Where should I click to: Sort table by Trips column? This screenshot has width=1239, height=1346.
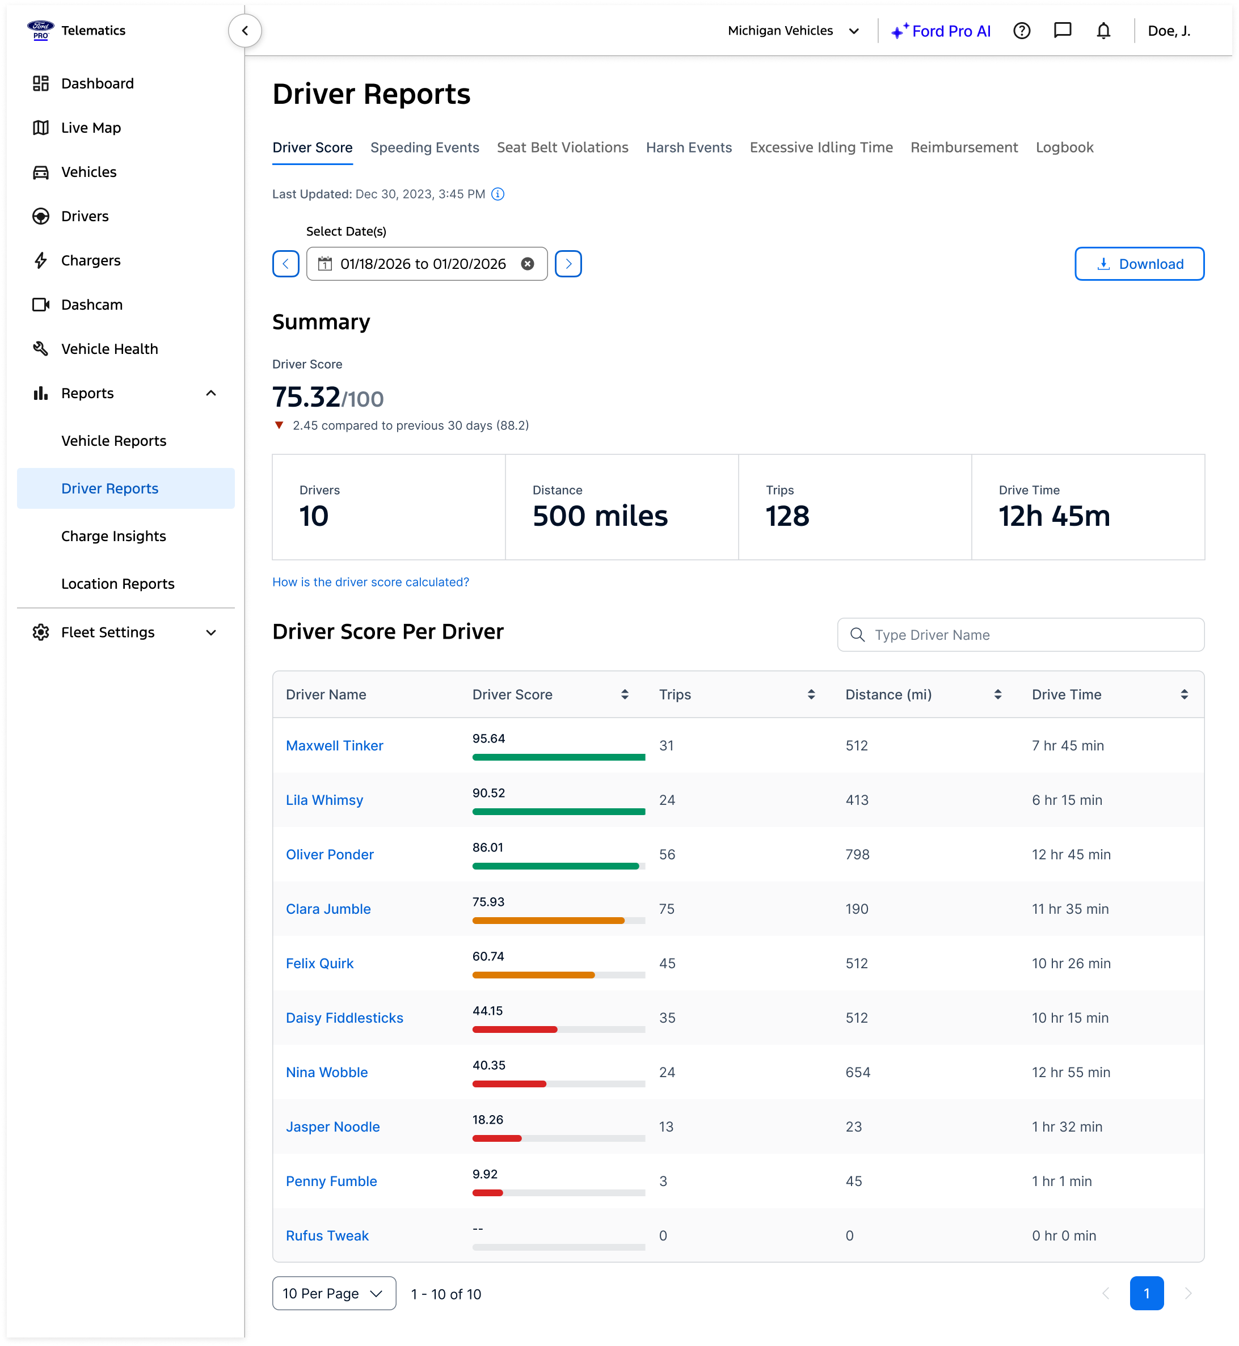click(x=811, y=694)
